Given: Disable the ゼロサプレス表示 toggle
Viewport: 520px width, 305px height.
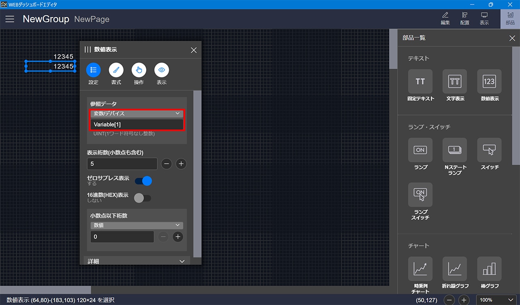Looking at the screenshot, I should tap(143, 181).
